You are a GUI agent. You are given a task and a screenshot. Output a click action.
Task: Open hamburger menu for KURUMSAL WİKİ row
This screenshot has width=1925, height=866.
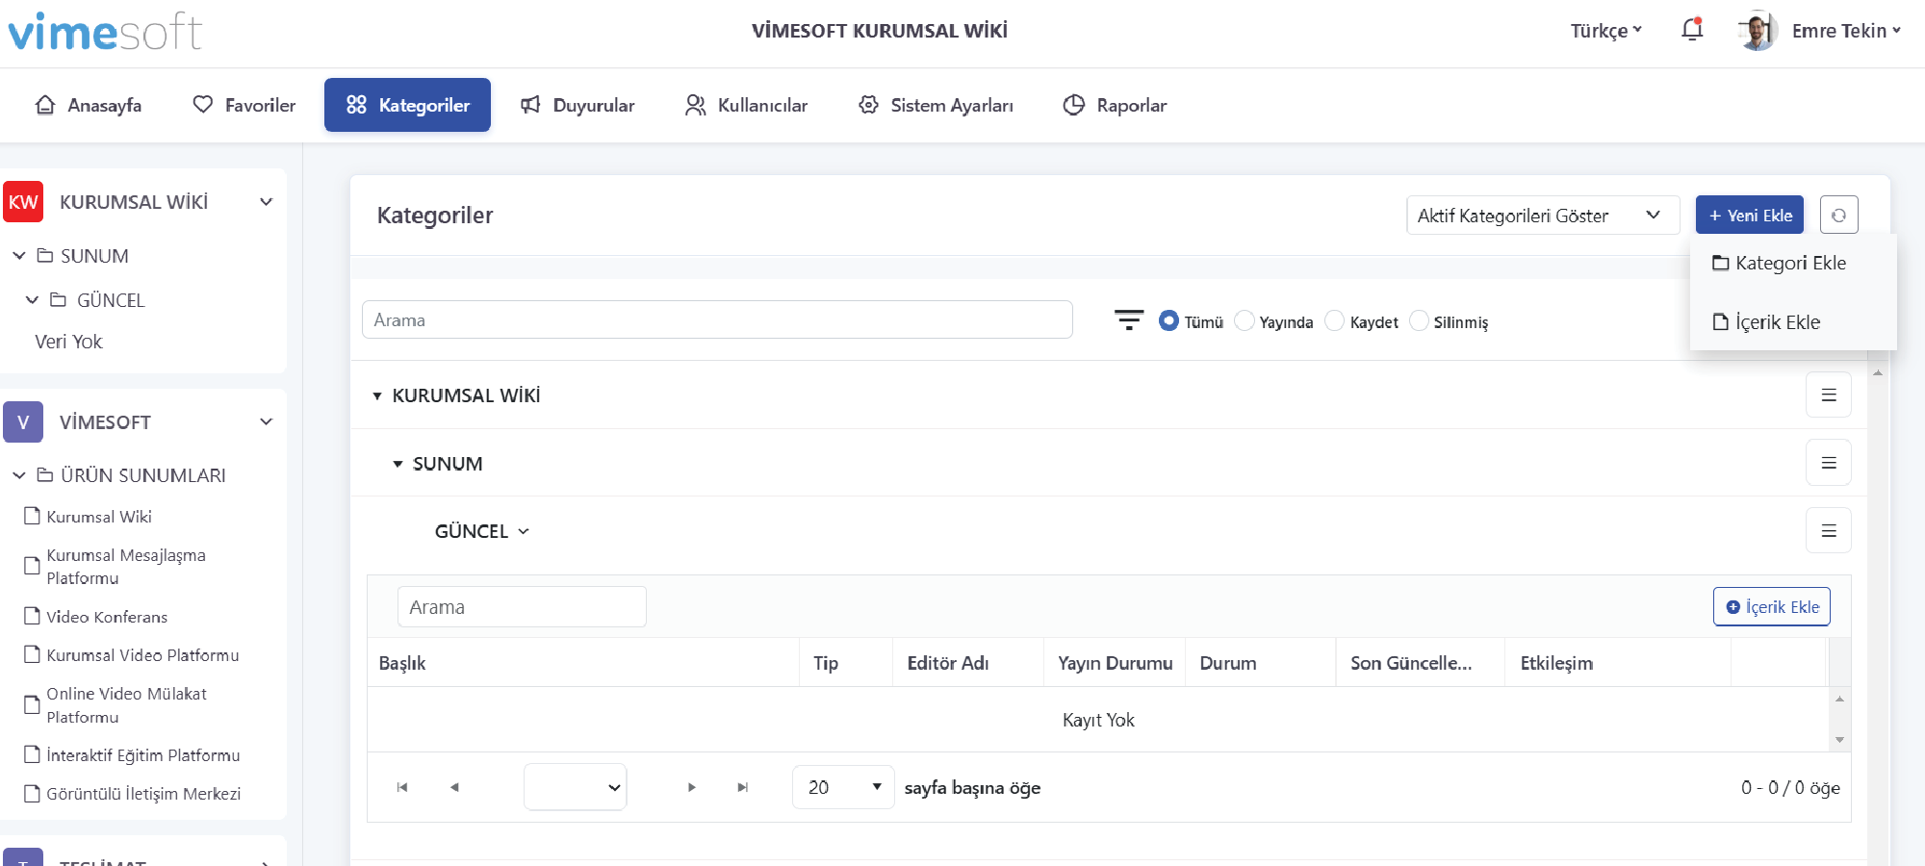coord(1829,395)
